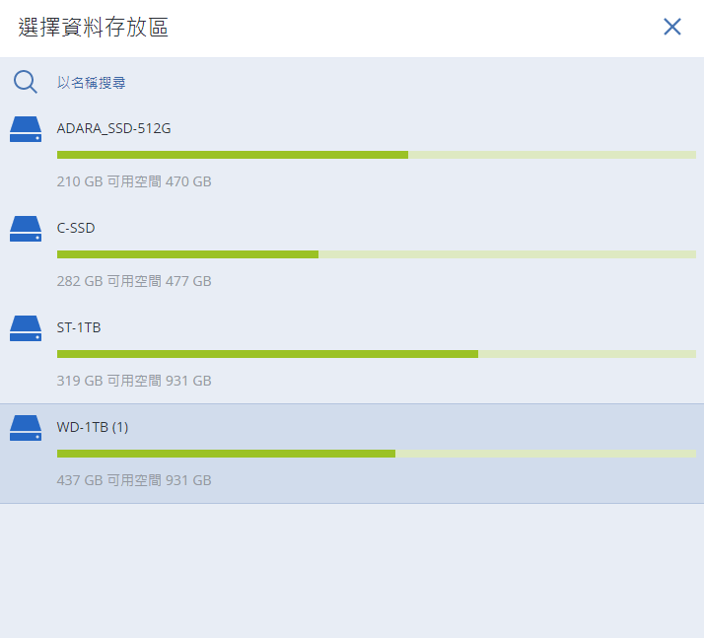Click the C-SSD usage progress bar

tap(376, 254)
